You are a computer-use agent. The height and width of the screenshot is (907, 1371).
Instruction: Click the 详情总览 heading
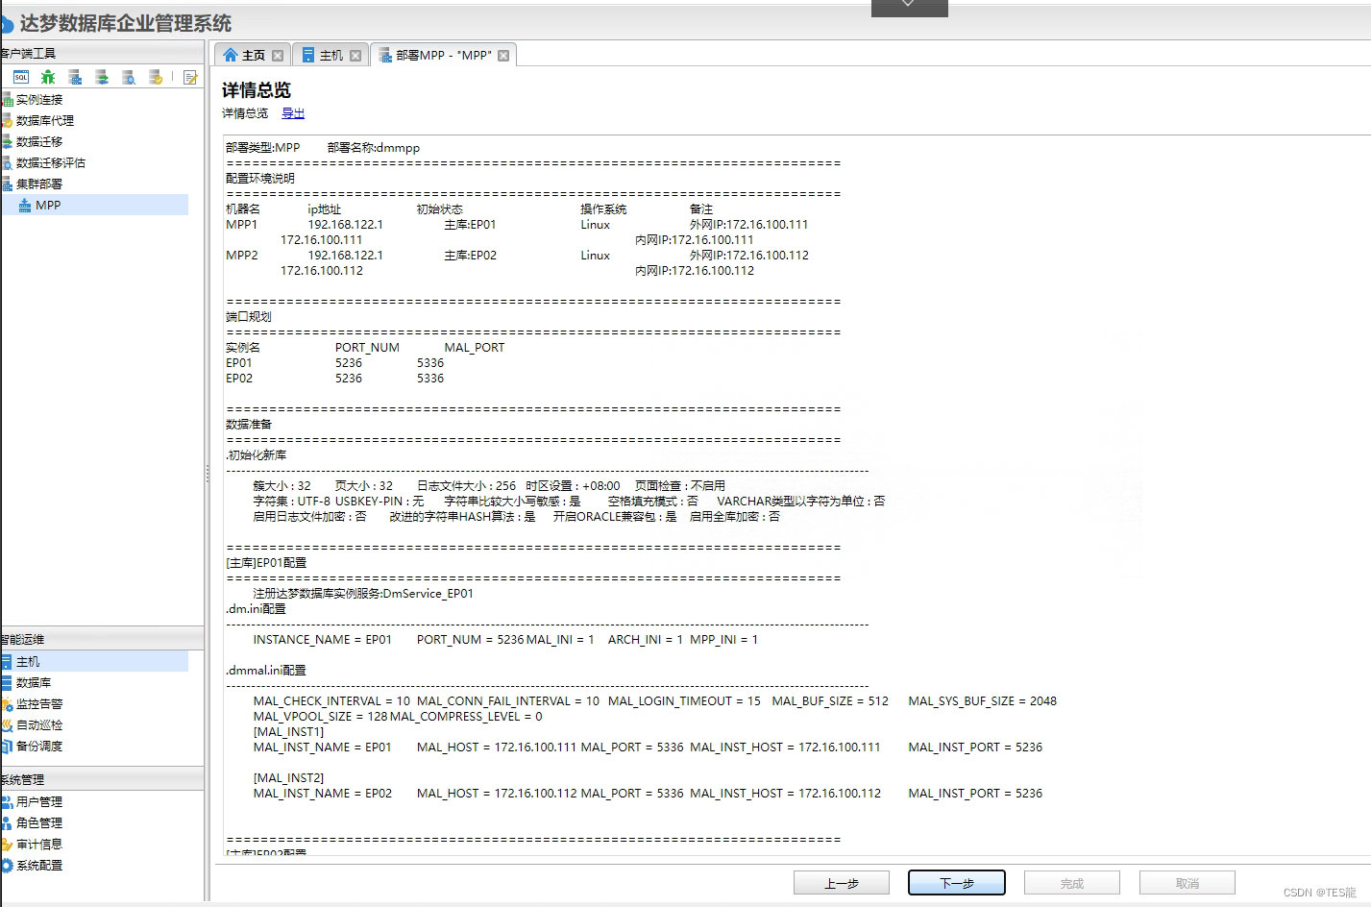click(257, 90)
